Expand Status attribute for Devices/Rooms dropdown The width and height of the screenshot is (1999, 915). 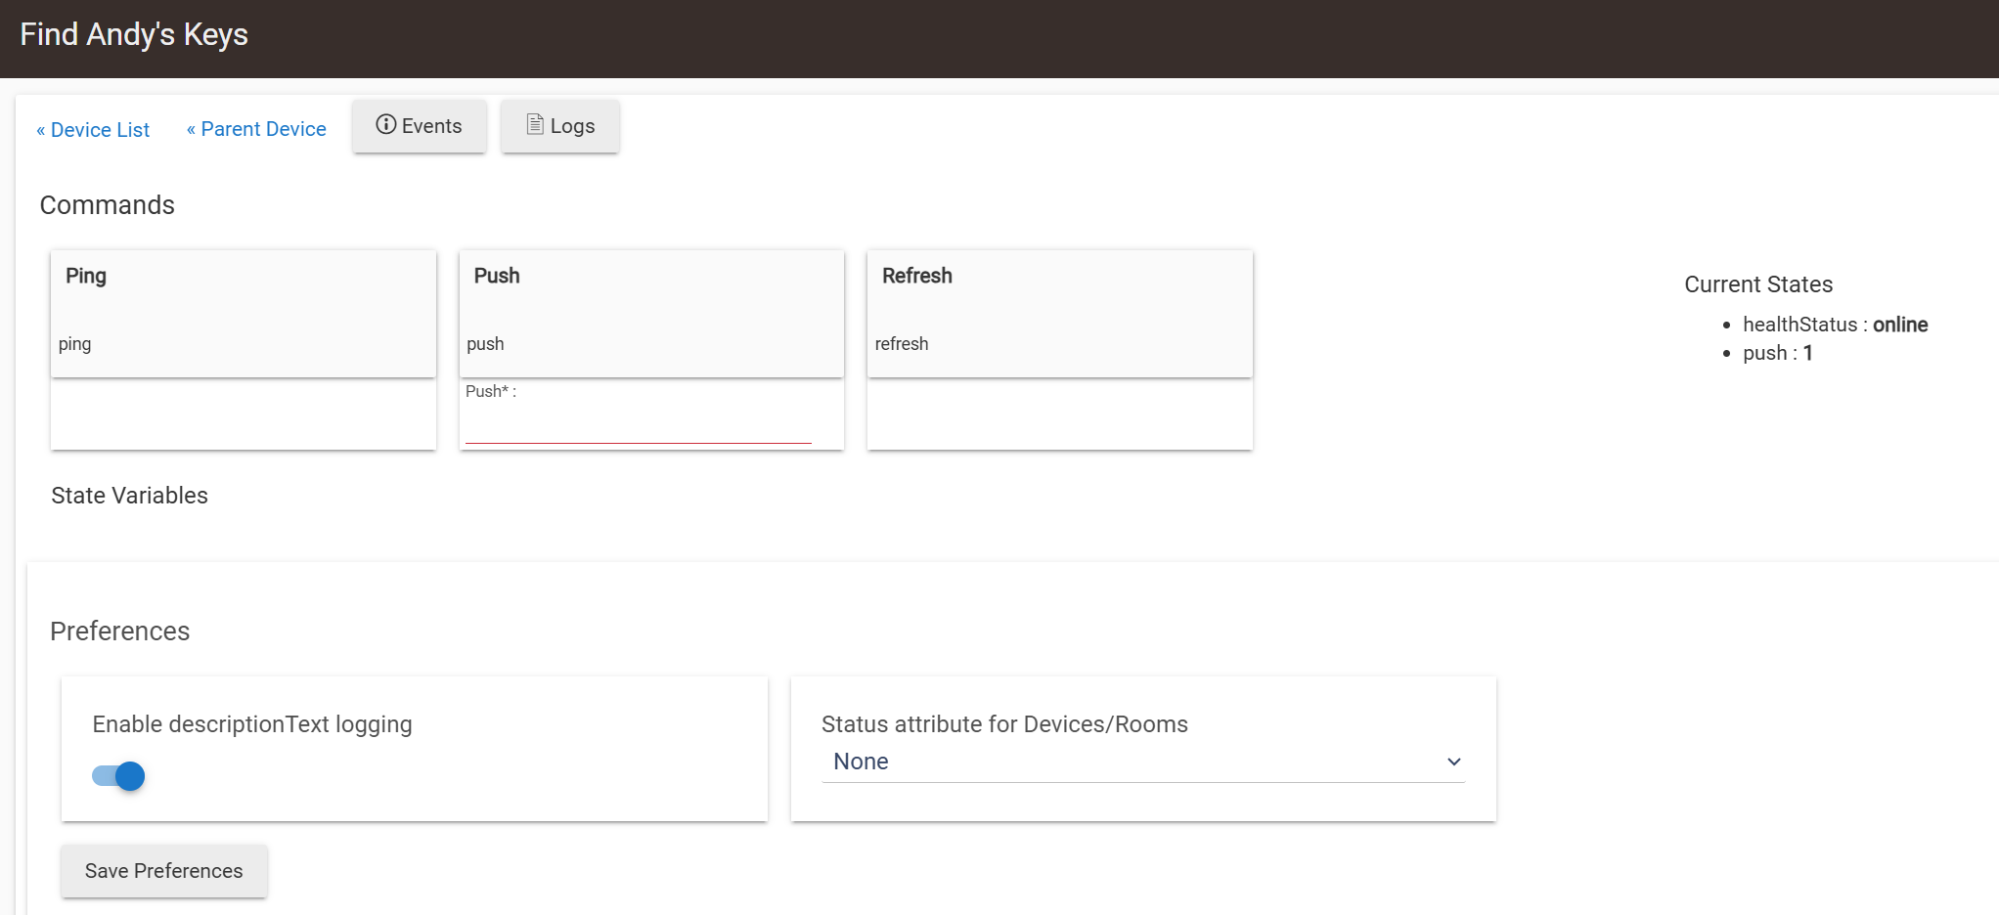[x=1143, y=762]
